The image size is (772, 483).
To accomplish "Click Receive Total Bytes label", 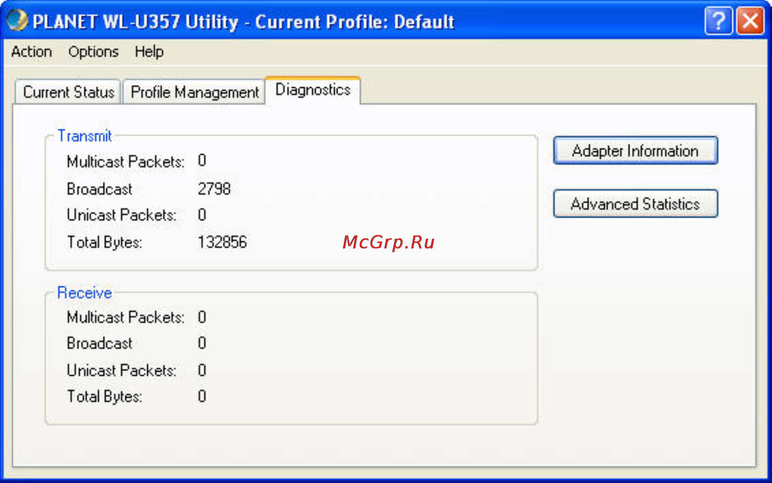I will click(x=105, y=397).
